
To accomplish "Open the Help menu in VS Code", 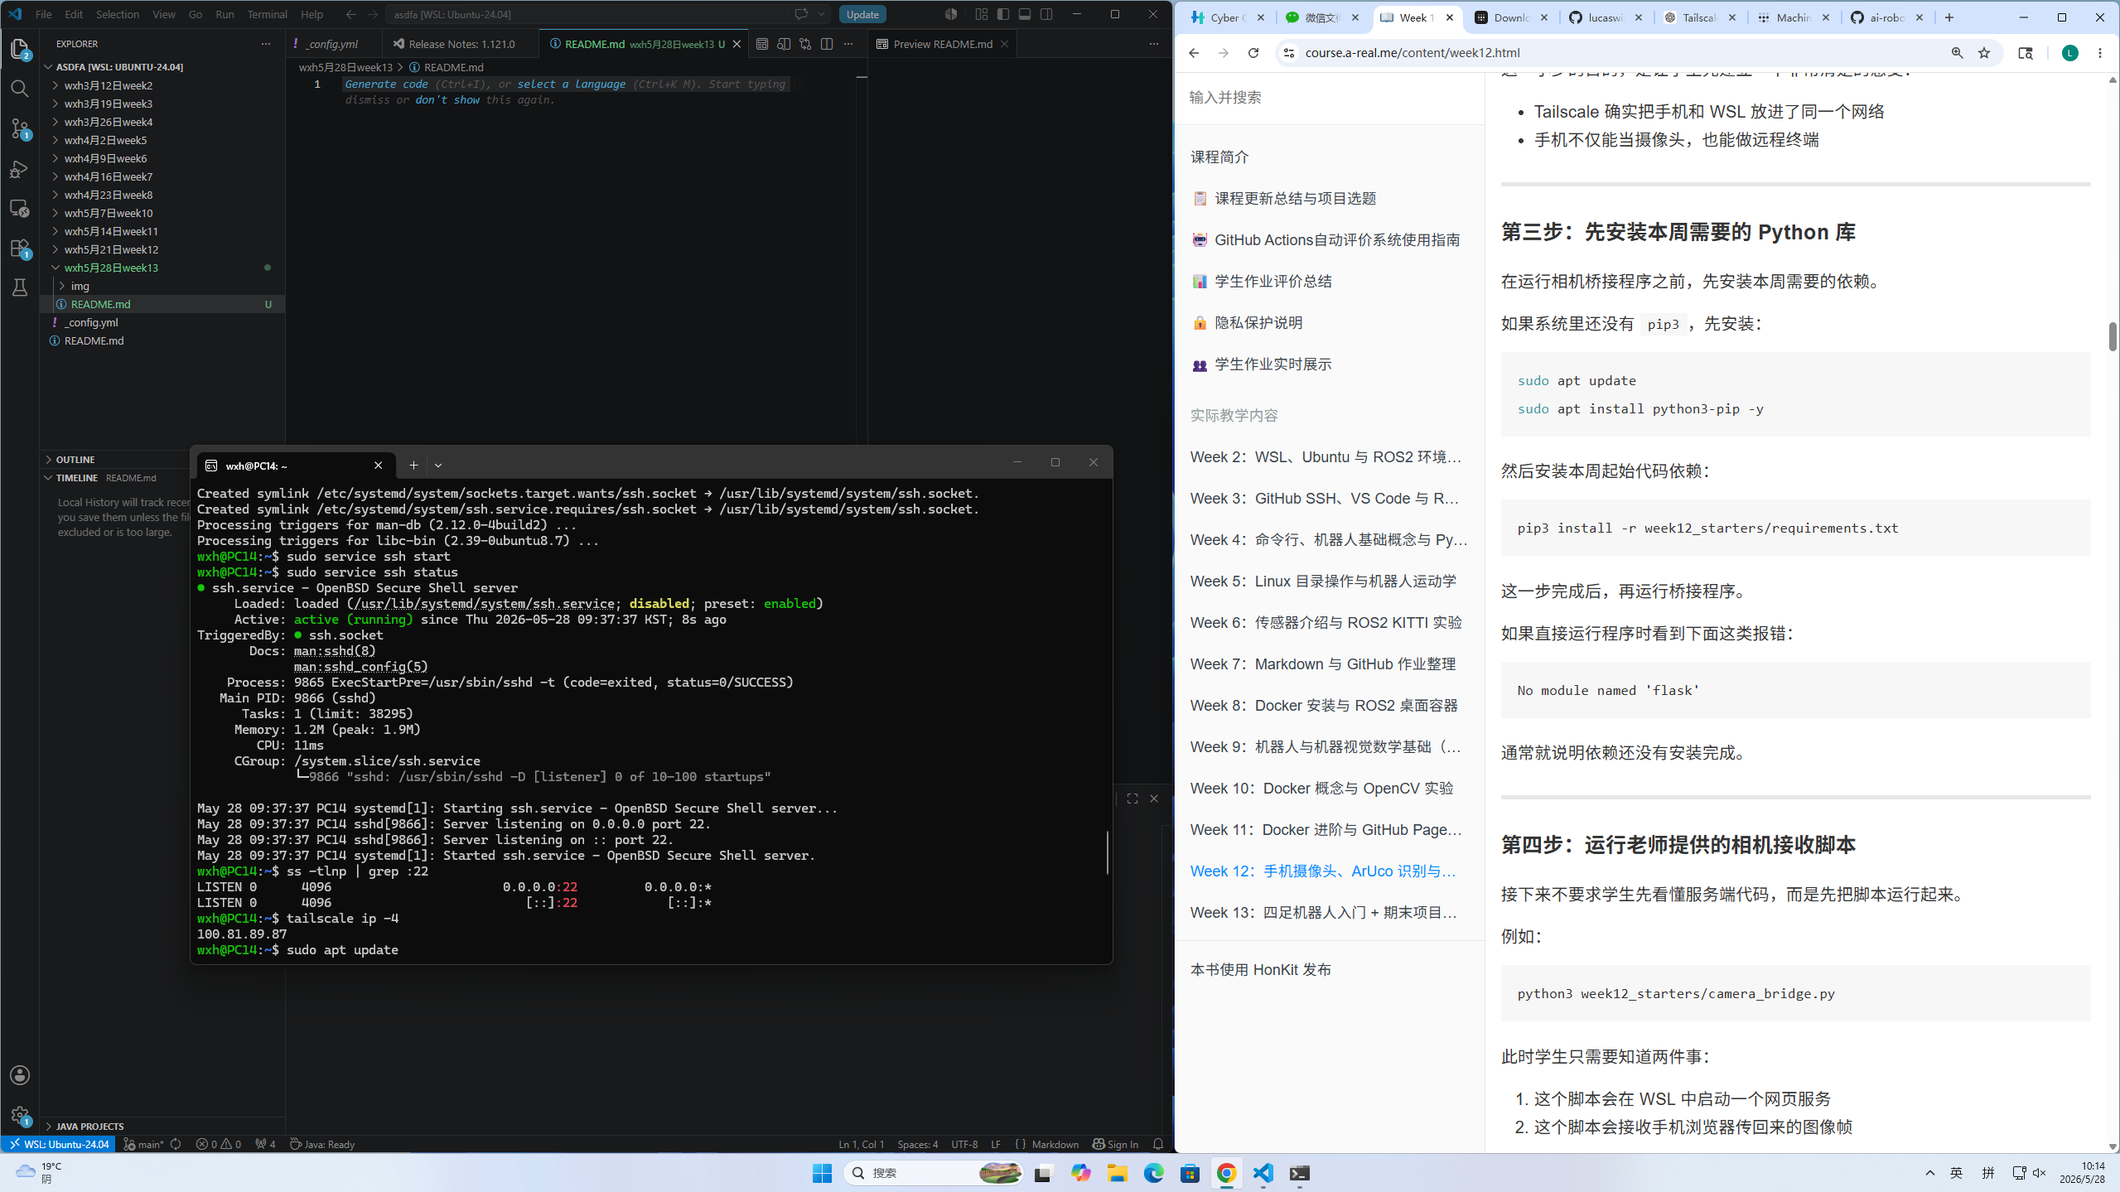I will (x=311, y=14).
